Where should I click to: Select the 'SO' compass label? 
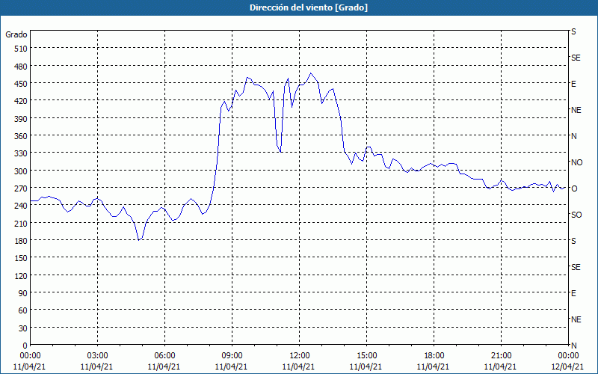tap(576, 215)
